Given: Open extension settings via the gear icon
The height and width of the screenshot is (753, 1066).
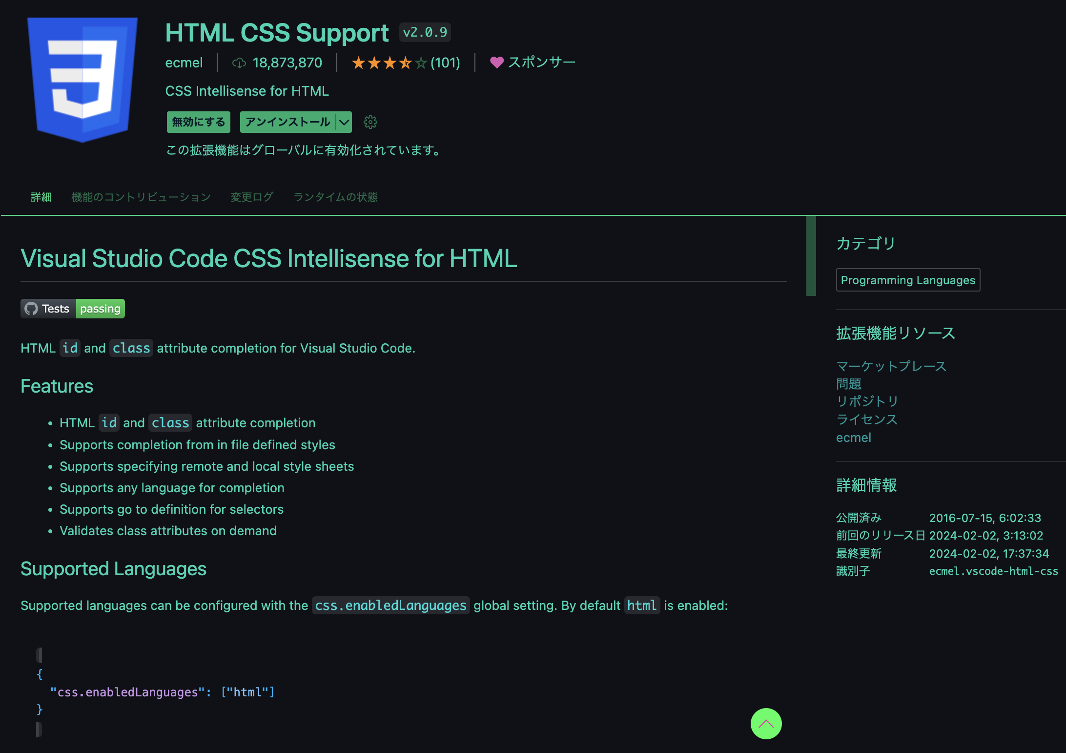Looking at the screenshot, I should [x=370, y=122].
